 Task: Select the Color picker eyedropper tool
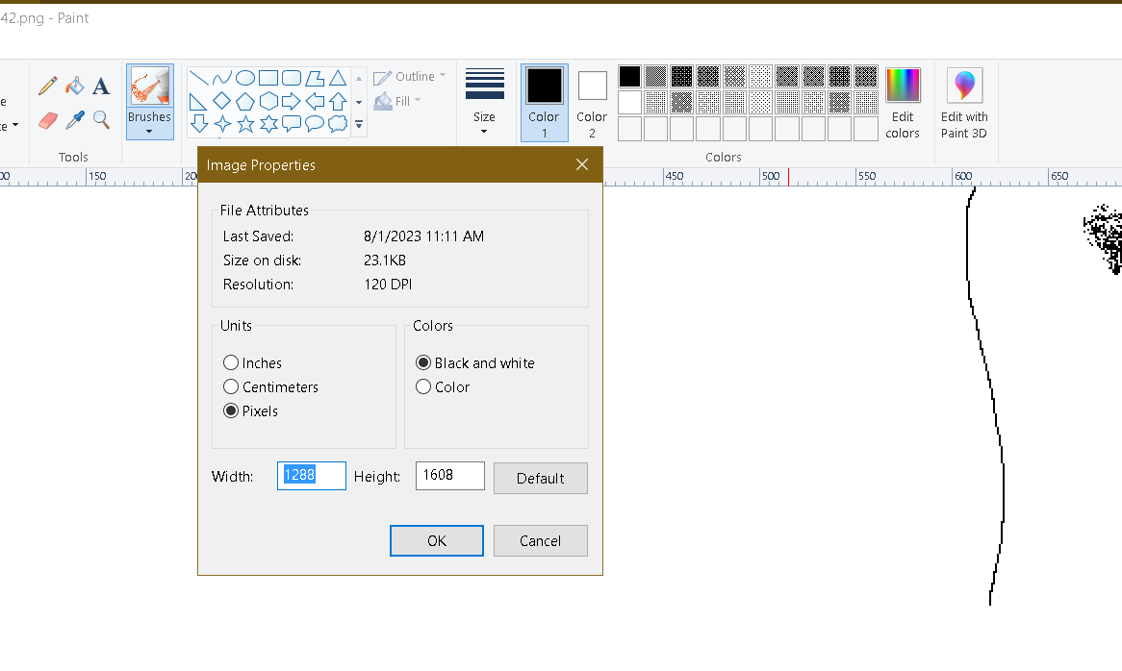(74, 120)
